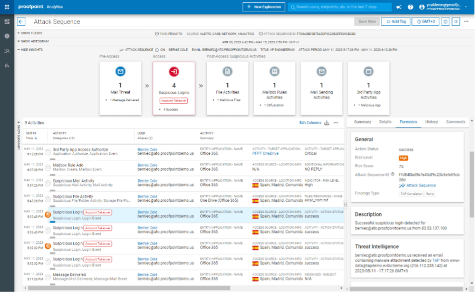
Task: Click the user account avatar icon
Action: coord(422,7)
